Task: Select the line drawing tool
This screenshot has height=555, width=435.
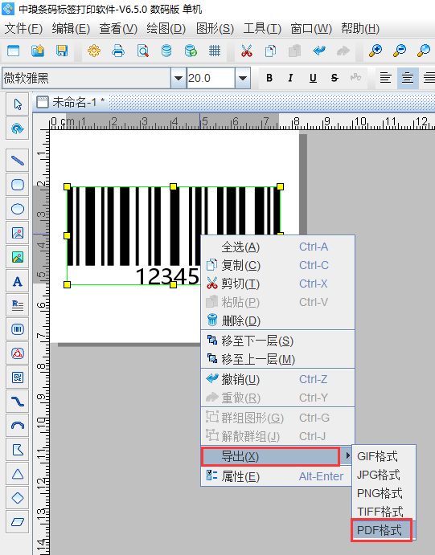Action: 18,161
